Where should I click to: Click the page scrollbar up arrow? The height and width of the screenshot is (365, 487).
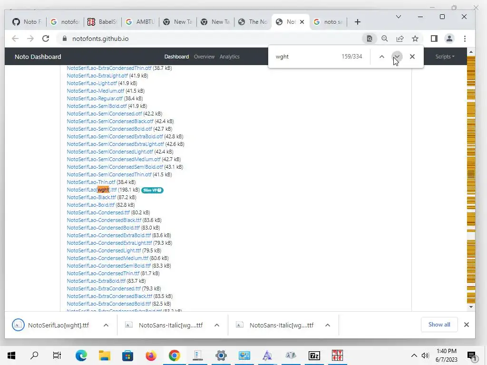click(471, 52)
